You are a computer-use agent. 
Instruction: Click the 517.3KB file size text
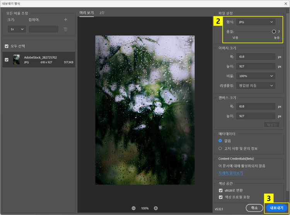coord(68,62)
